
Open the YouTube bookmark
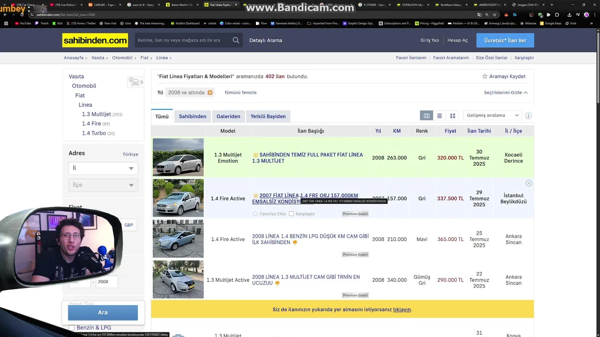[x=23, y=23]
